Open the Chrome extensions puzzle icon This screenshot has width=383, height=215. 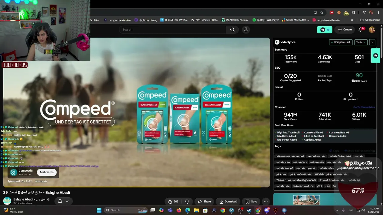pyautogui.click(x=353, y=13)
